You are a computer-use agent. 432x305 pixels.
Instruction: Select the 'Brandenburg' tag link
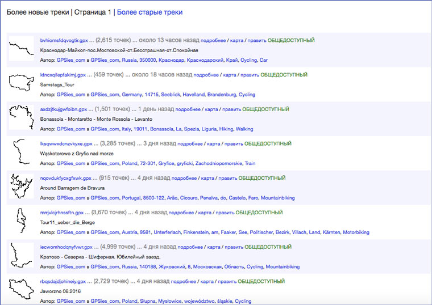222,95
